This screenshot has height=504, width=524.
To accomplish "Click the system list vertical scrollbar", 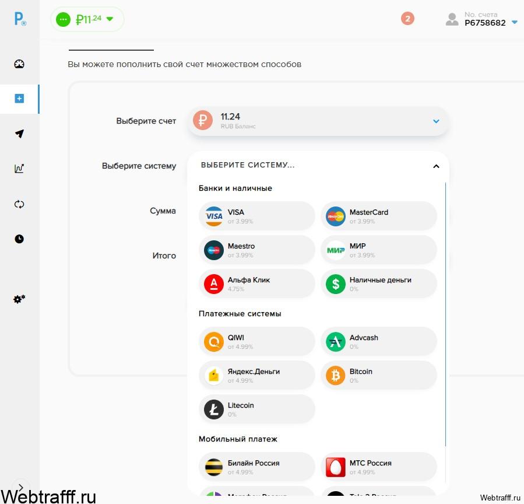I will (x=445, y=314).
